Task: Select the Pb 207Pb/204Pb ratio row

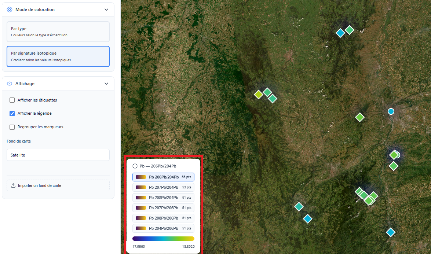Action: (163, 187)
